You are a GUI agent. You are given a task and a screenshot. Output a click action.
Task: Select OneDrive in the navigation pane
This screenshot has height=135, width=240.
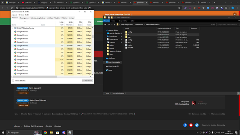(111, 58)
